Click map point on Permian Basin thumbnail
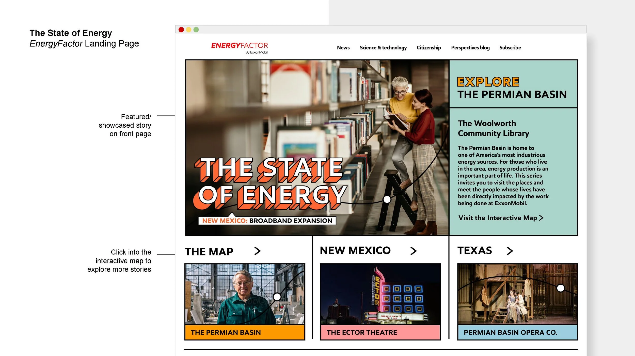The height and width of the screenshot is (356, 635). (277, 297)
